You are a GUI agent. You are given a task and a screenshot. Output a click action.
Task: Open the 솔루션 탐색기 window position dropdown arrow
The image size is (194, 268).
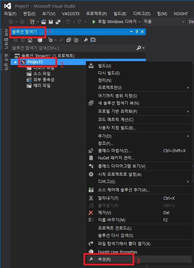131,32
